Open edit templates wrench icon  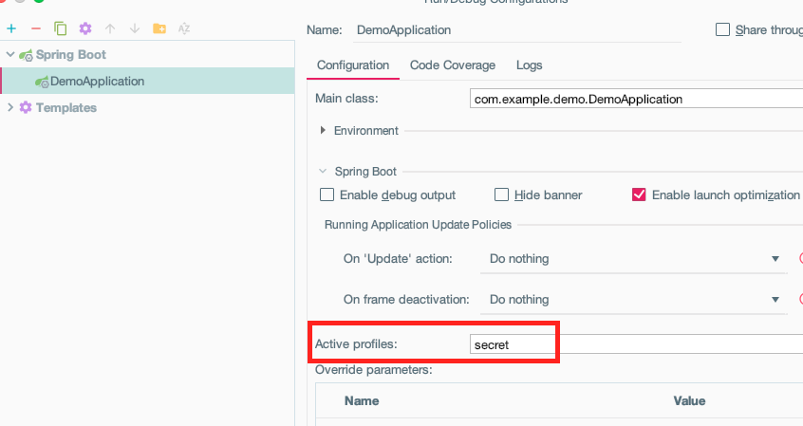tap(85, 28)
